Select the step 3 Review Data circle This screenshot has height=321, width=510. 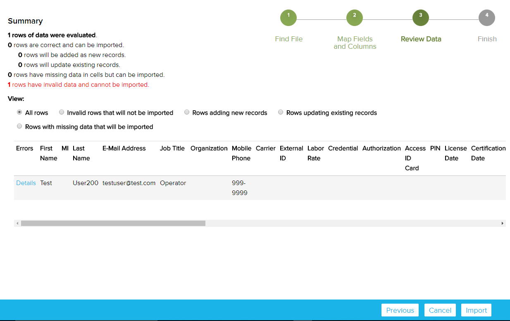click(x=420, y=18)
